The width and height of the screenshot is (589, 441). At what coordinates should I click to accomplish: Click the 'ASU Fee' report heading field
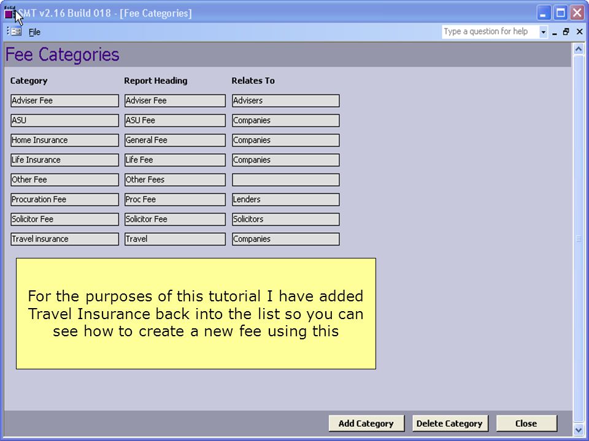point(175,121)
